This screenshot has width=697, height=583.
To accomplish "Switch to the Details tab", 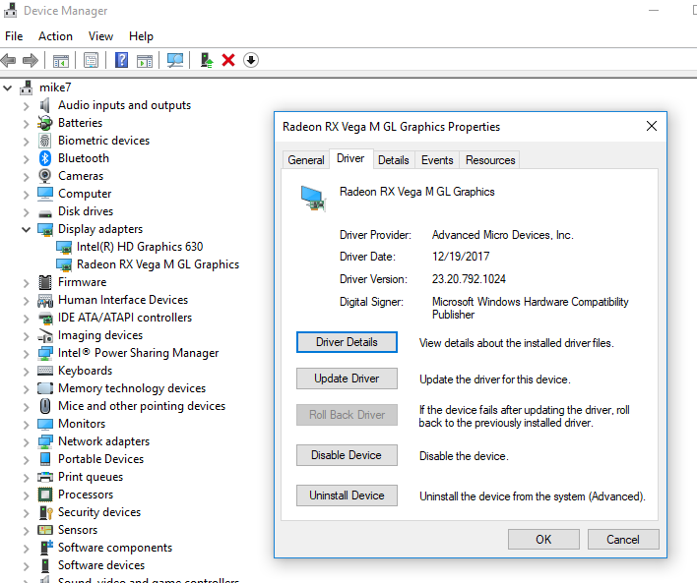I will point(393,160).
